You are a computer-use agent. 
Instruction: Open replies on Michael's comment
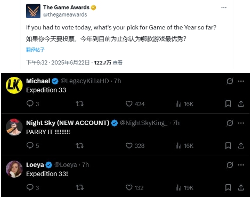[30, 104]
